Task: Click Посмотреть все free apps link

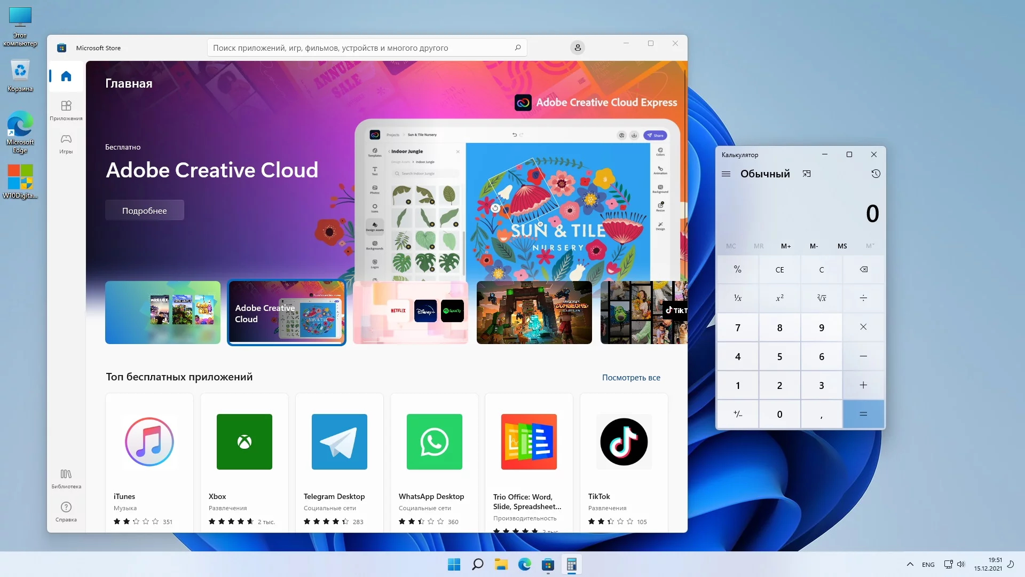Action: coord(631,377)
